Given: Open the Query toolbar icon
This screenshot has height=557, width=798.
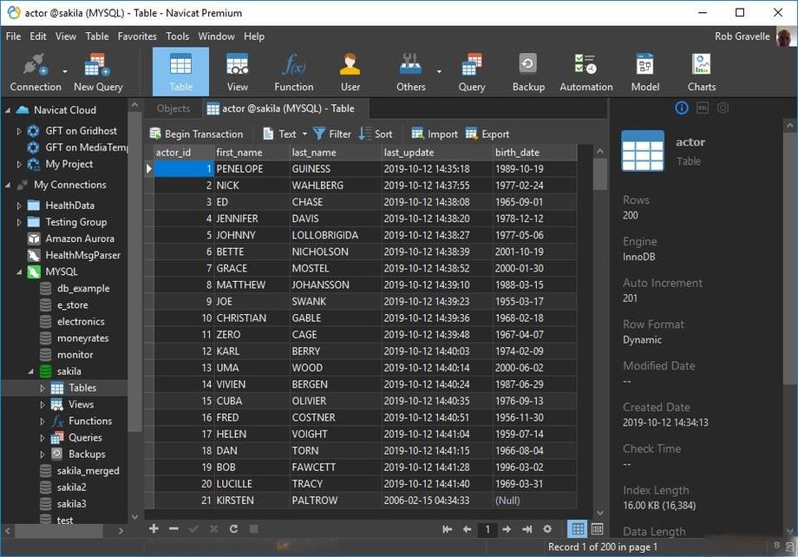Looking at the screenshot, I should (x=472, y=72).
